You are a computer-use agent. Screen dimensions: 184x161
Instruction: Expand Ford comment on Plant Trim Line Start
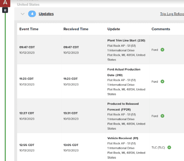tap(162, 50)
